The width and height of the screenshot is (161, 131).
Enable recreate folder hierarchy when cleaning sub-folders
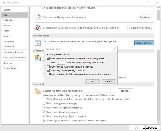pyautogui.click(x=44, y=99)
